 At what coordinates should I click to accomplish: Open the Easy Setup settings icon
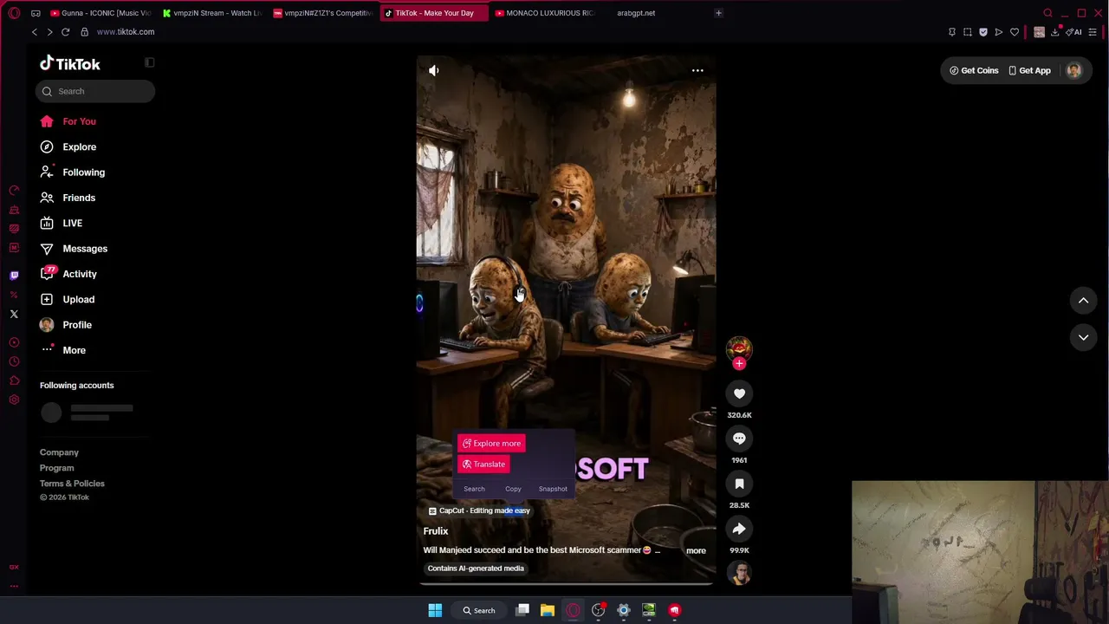tap(1093, 32)
